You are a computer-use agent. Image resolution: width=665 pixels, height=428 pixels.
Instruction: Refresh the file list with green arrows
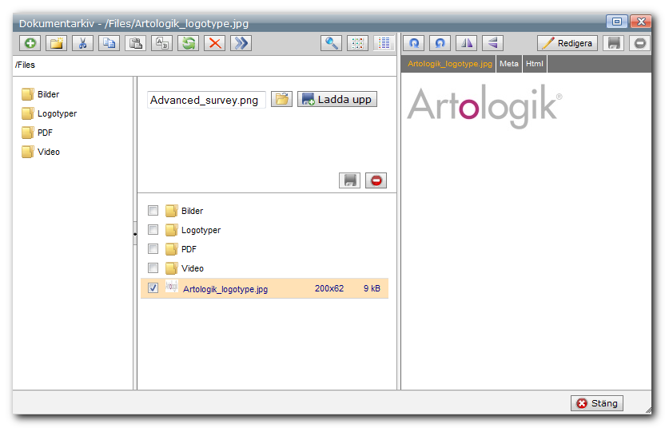click(189, 43)
